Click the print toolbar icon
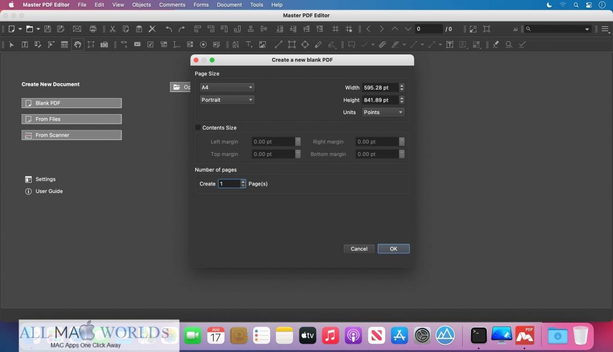This screenshot has height=352, width=613. tap(93, 29)
